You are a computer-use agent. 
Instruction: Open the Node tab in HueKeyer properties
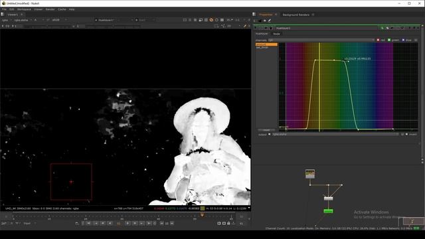pyautogui.click(x=276, y=34)
